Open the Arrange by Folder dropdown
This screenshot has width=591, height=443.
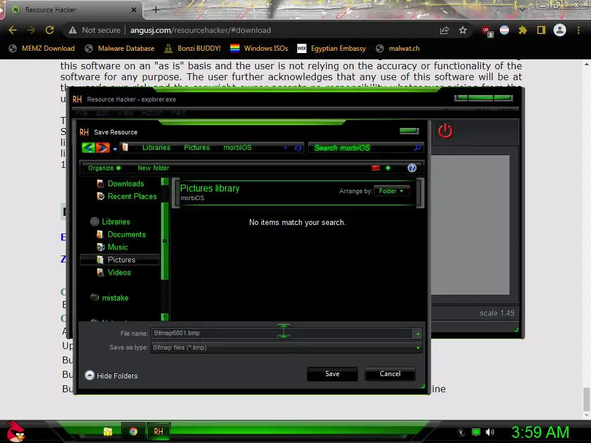[x=391, y=192]
